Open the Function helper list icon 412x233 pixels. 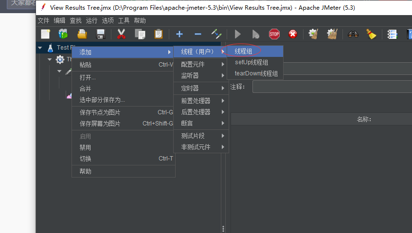coord(392,34)
